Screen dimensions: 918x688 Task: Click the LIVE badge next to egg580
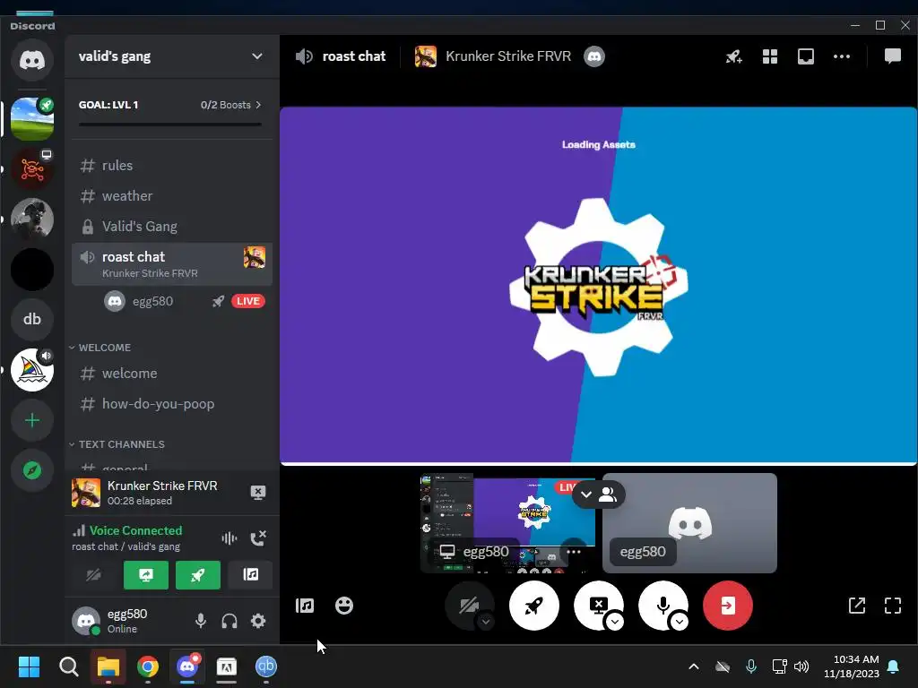coord(248,301)
